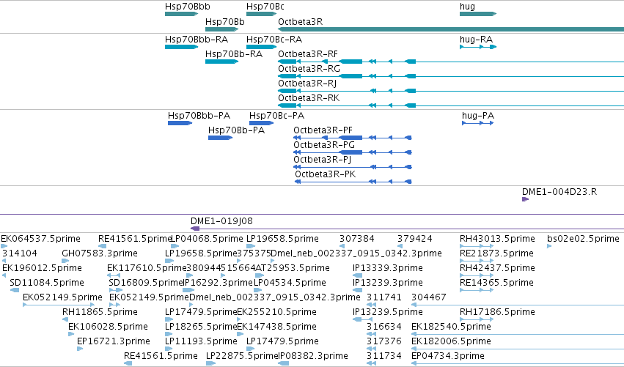Select EST 317376
This screenshot has height=367, width=624.
coord(371,349)
